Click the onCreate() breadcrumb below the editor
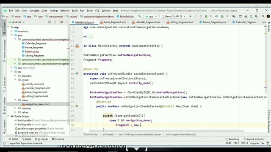271x152 pixels. 108,134
